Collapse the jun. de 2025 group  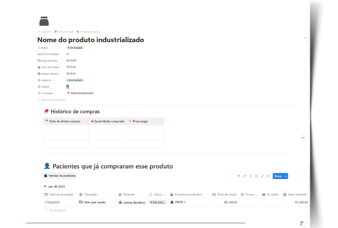(45, 186)
